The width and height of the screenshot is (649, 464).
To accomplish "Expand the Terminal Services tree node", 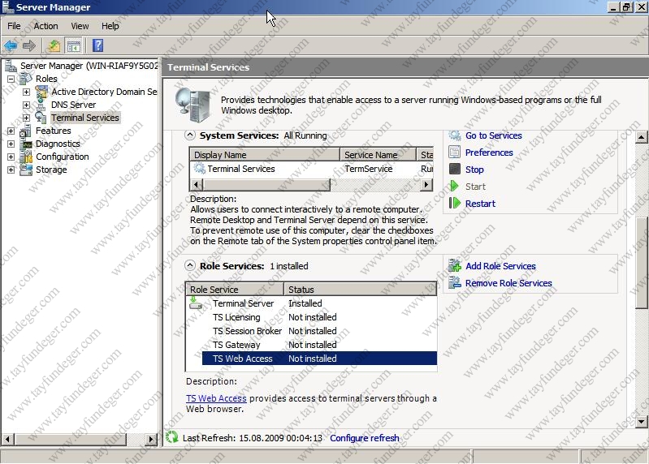I will click(x=26, y=118).
